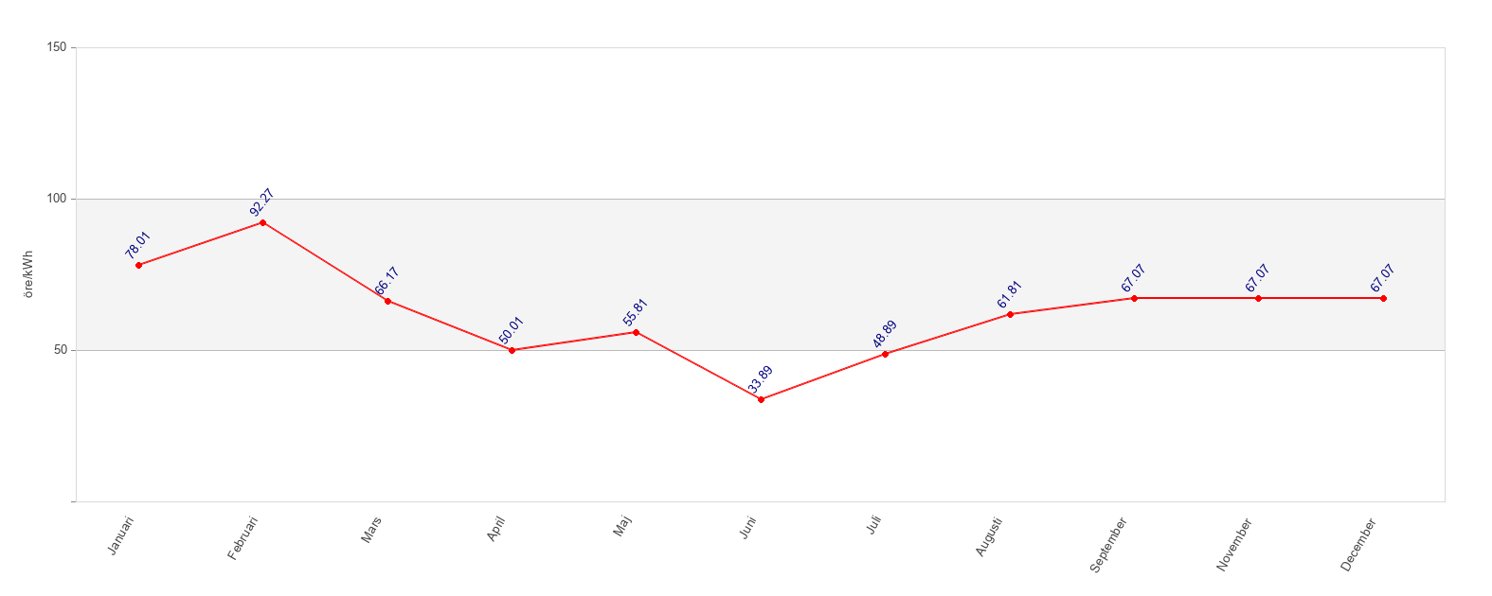1492x596 pixels.
Task: Select the Februari peak data point
Action: (x=262, y=222)
